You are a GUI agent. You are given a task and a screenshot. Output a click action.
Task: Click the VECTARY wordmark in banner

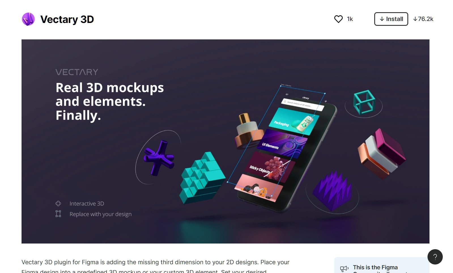(x=77, y=72)
